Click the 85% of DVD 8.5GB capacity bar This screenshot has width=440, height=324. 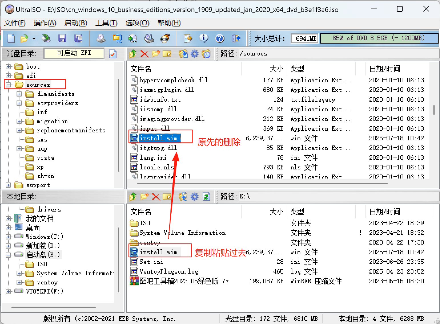[379, 38]
